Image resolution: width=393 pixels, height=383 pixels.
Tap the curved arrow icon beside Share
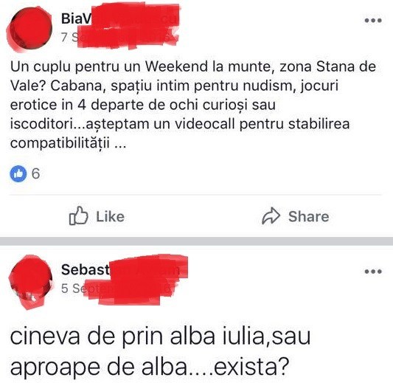(271, 216)
